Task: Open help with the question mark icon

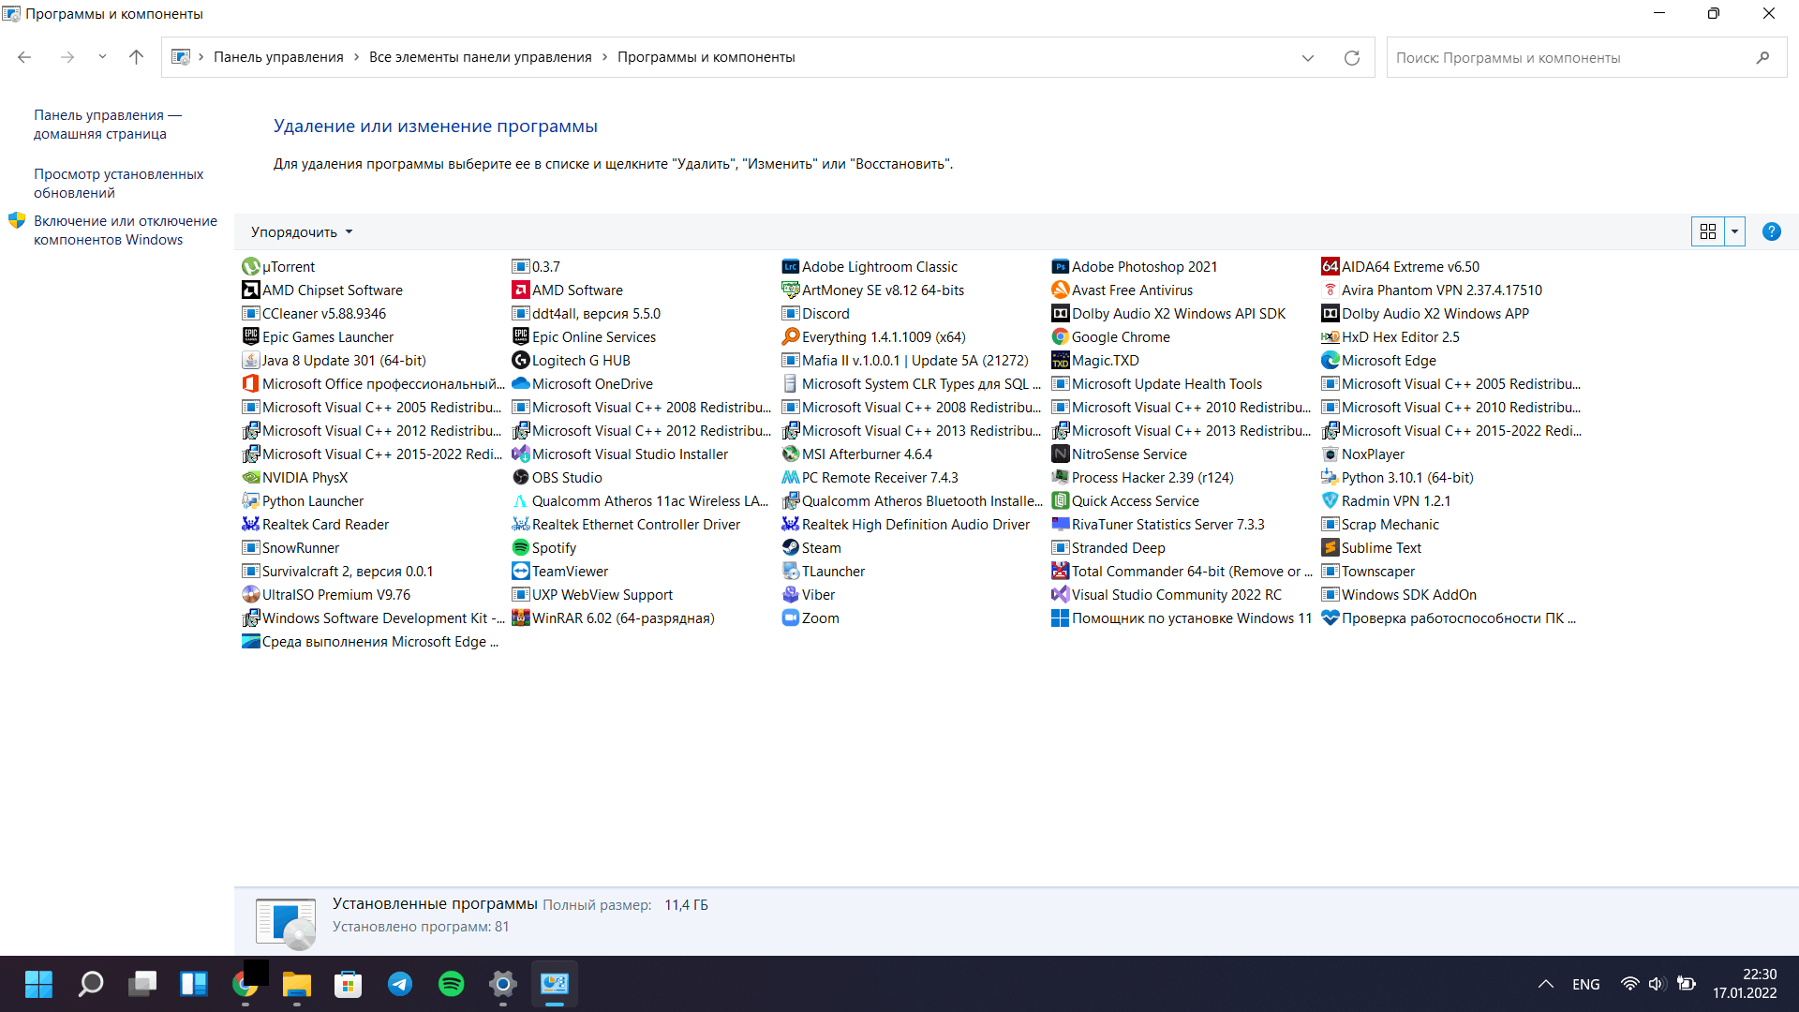Action: [x=1771, y=231]
